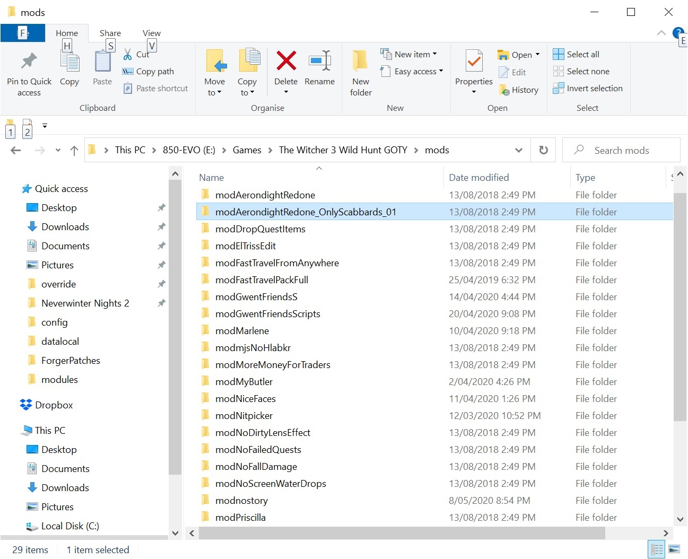Click The Witcher 3 Wild Hunt GOTY breadcrumb
688x559 pixels.
[x=343, y=150]
